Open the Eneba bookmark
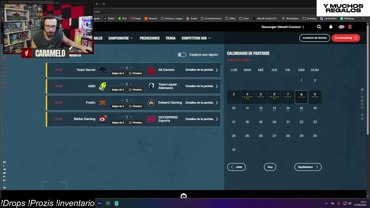 coord(192,18)
